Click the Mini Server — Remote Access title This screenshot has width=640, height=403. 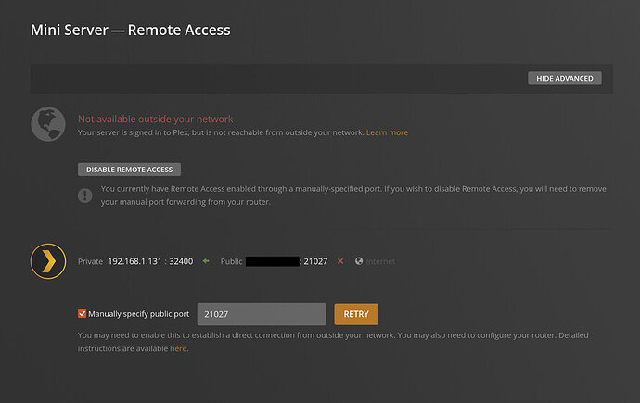coord(131,31)
